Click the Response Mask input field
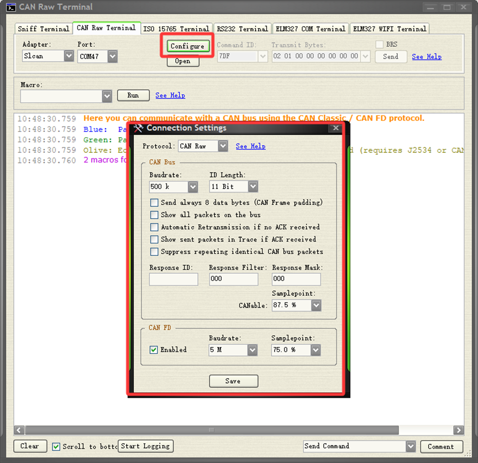This screenshot has height=463, width=478. click(296, 279)
